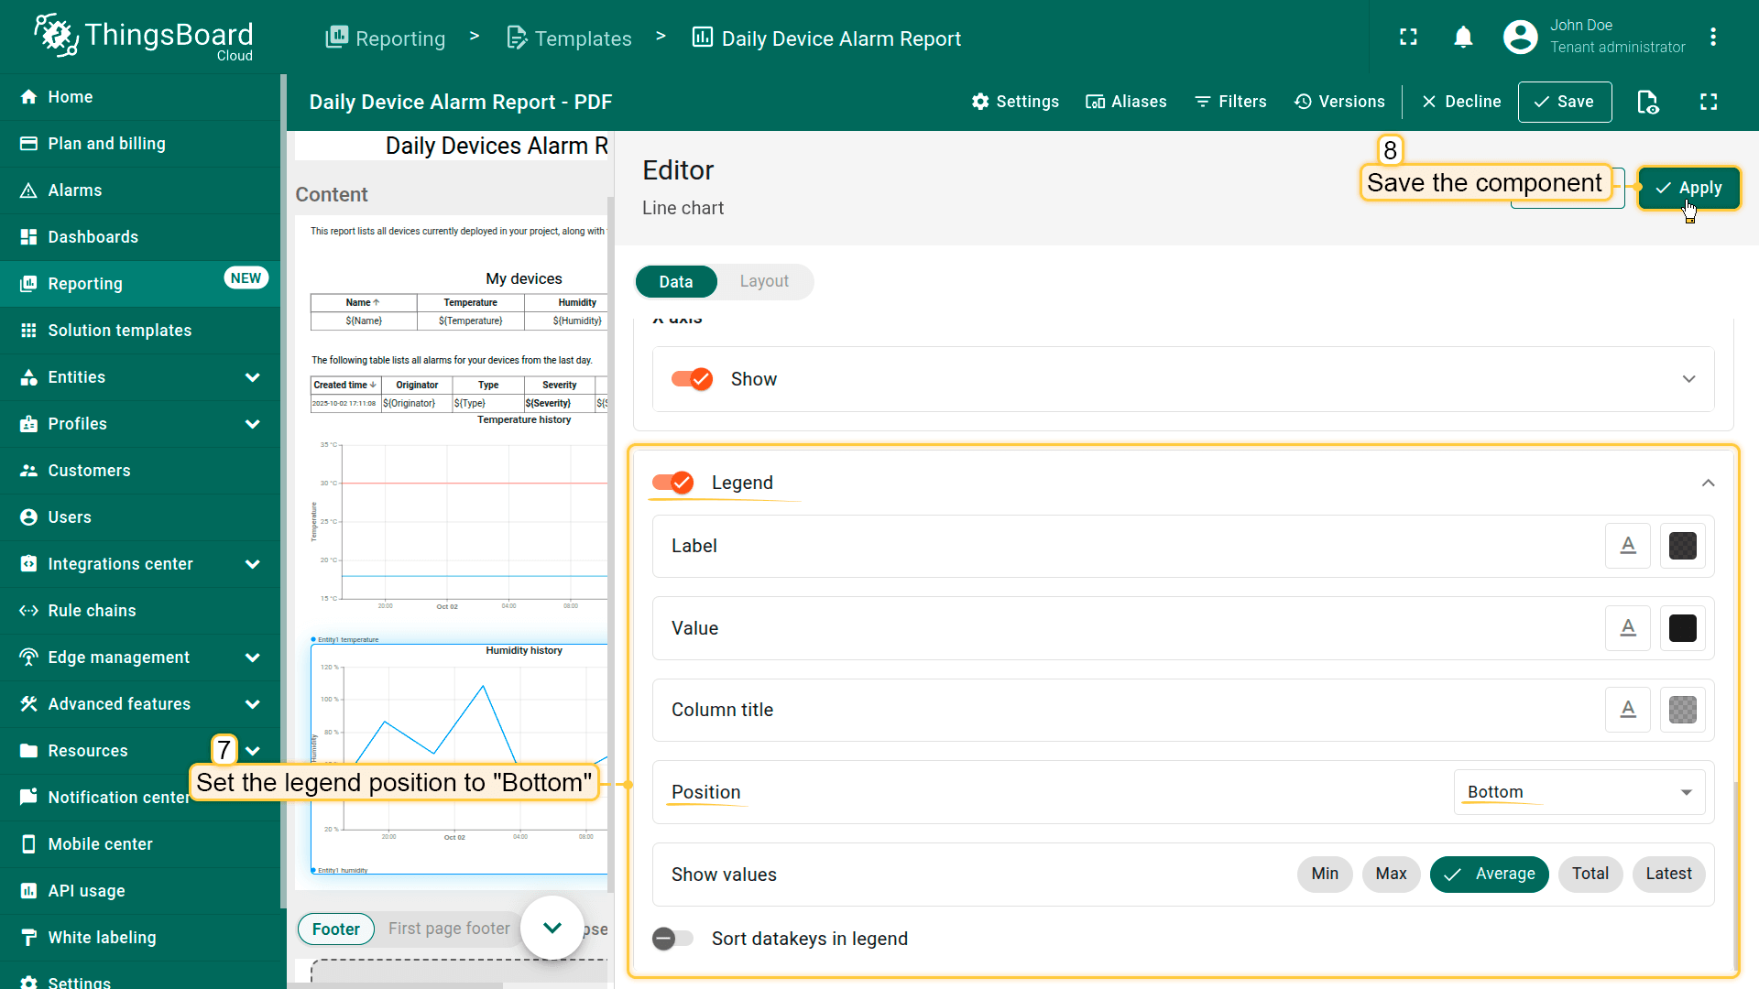Image resolution: width=1759 pixels, height=989 pixels.
Task: Click the report preview document icon
Action: click(1647, 102)
